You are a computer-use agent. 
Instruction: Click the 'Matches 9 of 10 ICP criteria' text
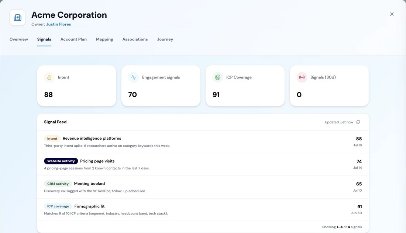click(x=106, y=213)
